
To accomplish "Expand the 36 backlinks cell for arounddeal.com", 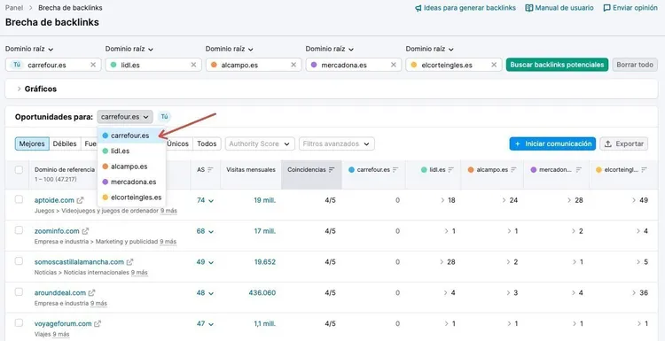I will (x=639, y=292).
